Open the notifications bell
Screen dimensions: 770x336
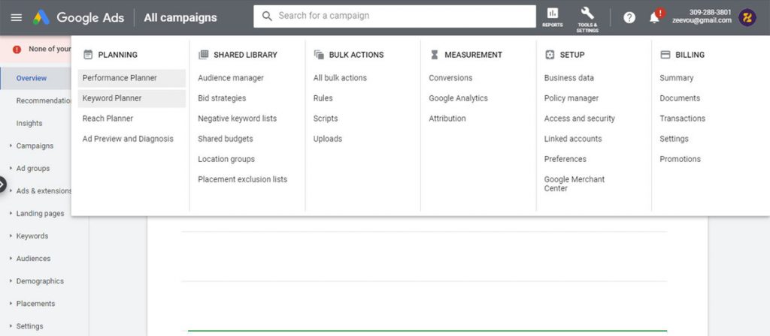click(655, 18)
